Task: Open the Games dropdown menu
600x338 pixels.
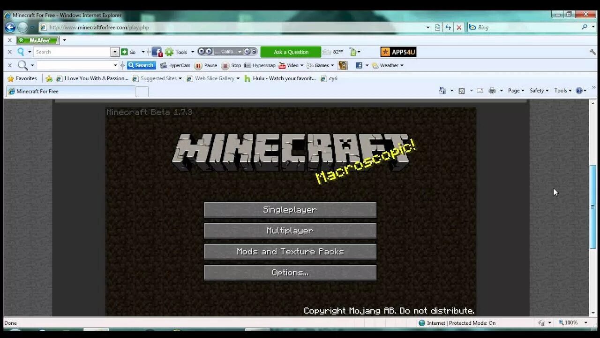Action: [x=320, y=66]
